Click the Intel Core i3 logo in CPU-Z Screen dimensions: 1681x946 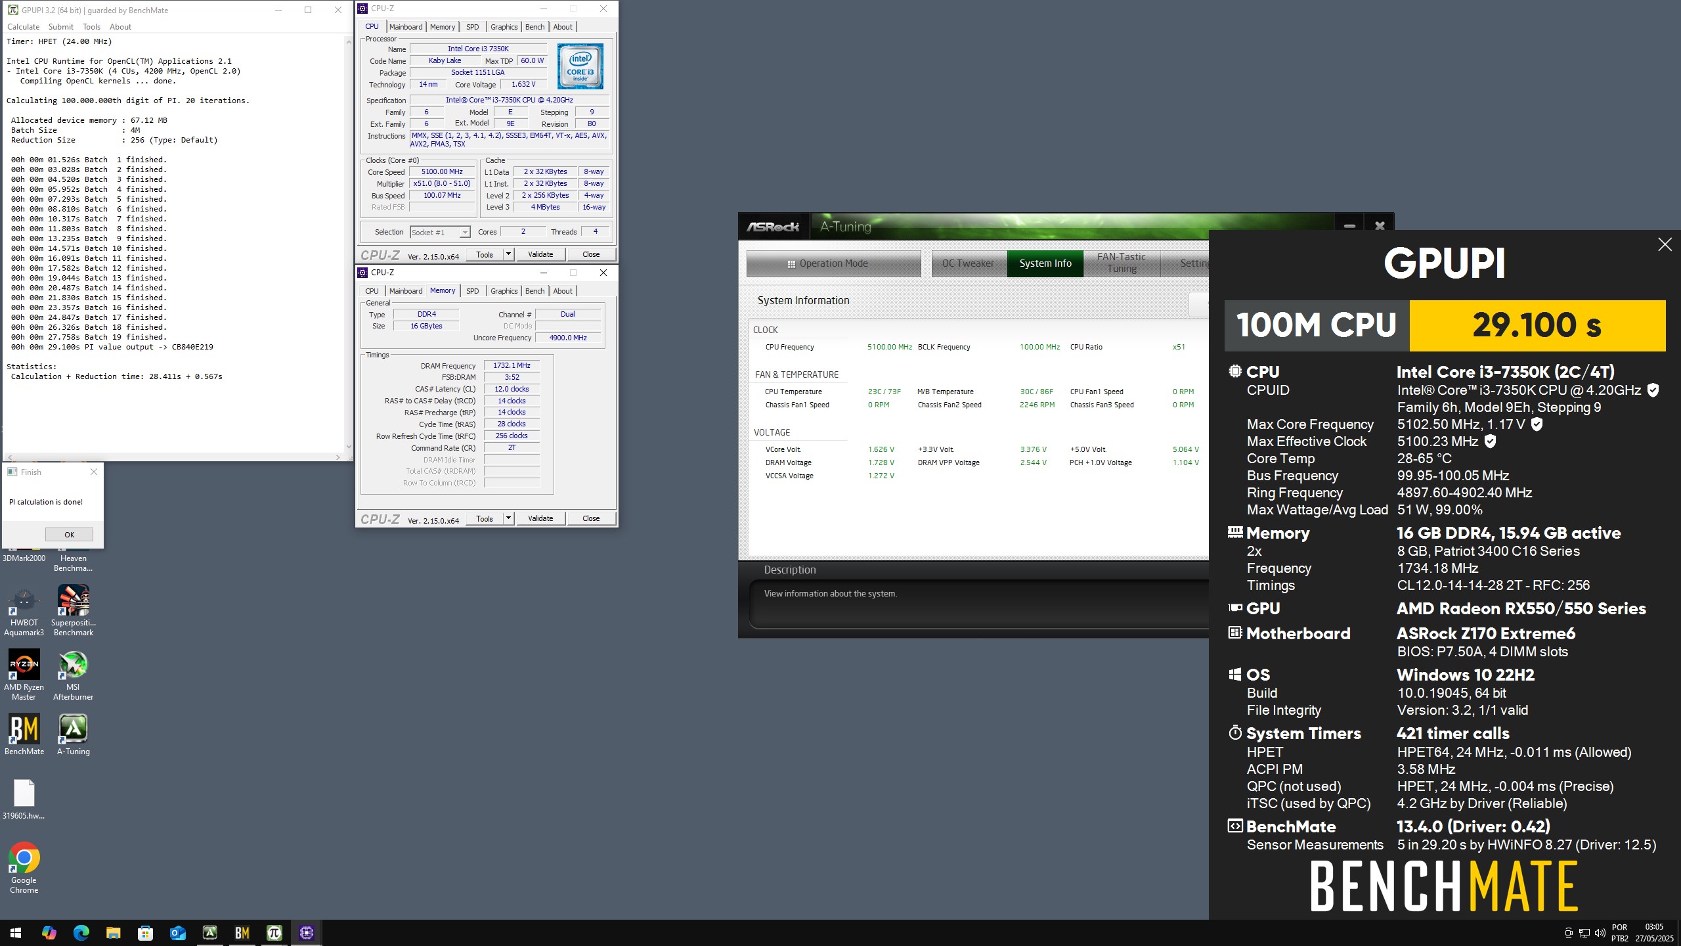click(580, 66)
